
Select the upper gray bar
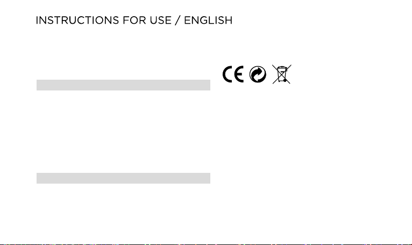pos(123,85)
